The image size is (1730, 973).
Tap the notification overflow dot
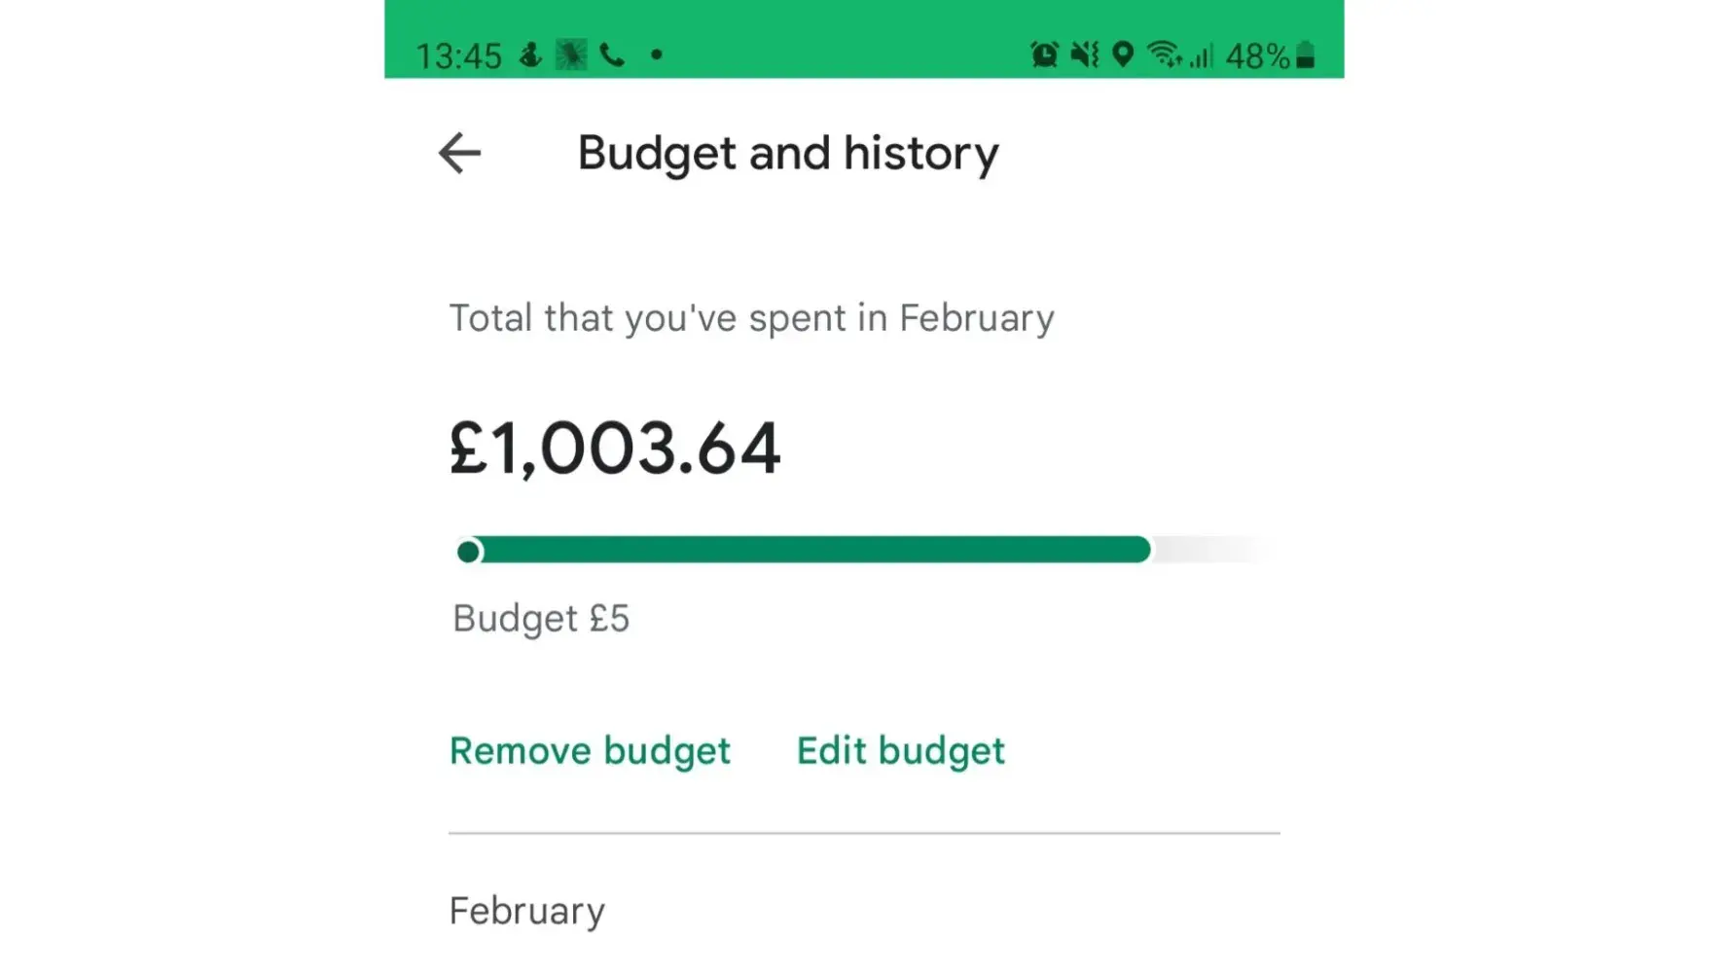coord(657,54)
